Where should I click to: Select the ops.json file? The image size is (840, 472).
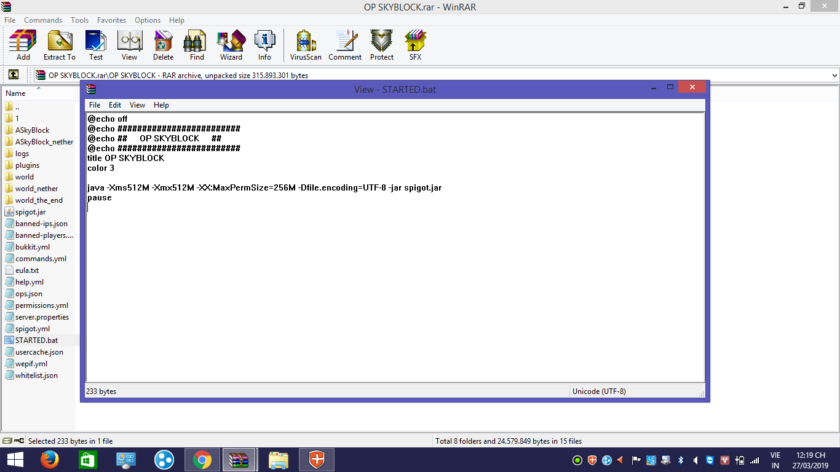click(24, 294)
